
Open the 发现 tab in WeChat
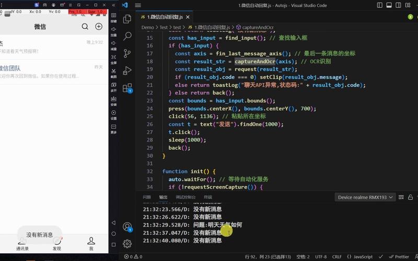point(57,244)
